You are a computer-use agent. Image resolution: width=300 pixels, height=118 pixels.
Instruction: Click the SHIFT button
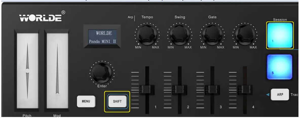tap(117, 102)
